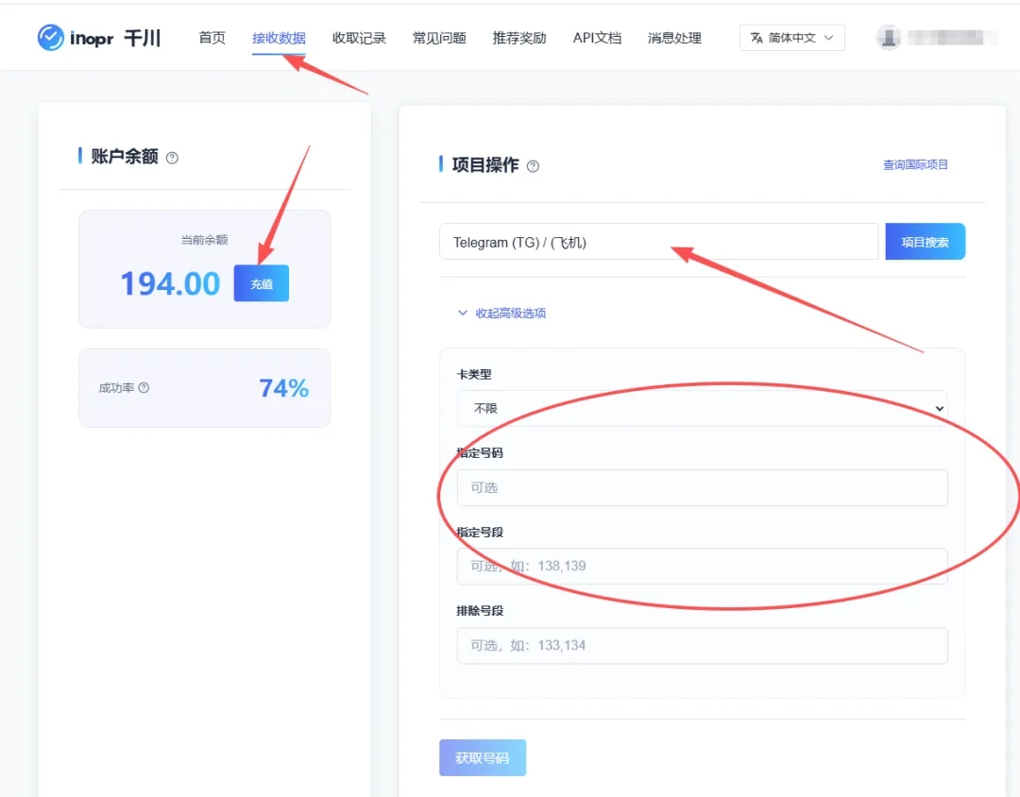
Task: Click the inopr 千川 logo icon
Action: click(50, 38)
